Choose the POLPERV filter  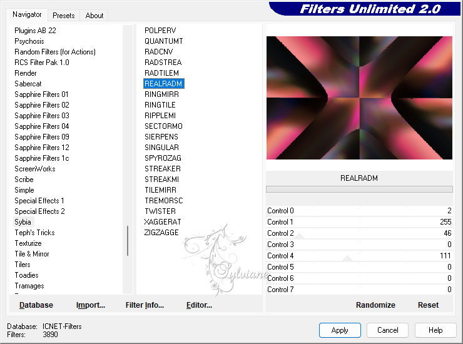[160, 31]
